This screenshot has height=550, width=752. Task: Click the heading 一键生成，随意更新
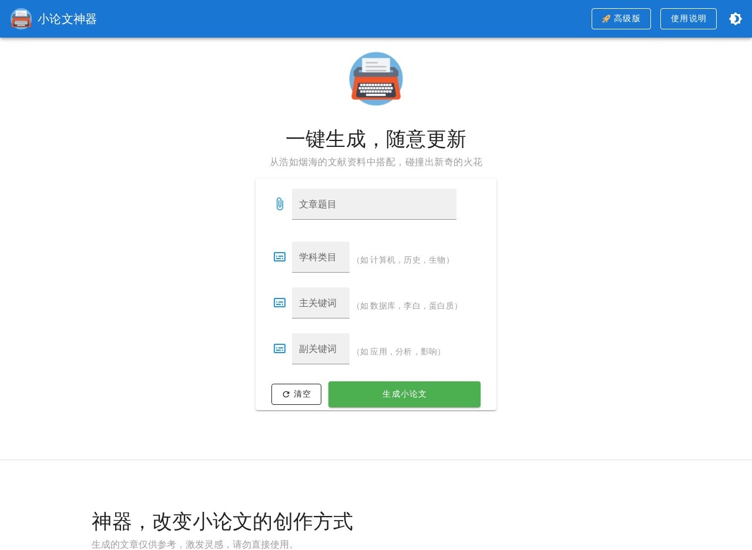pos(376,139)
